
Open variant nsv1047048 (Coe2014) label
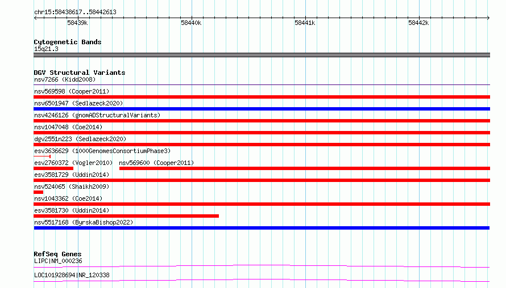[x=68, y=127]
